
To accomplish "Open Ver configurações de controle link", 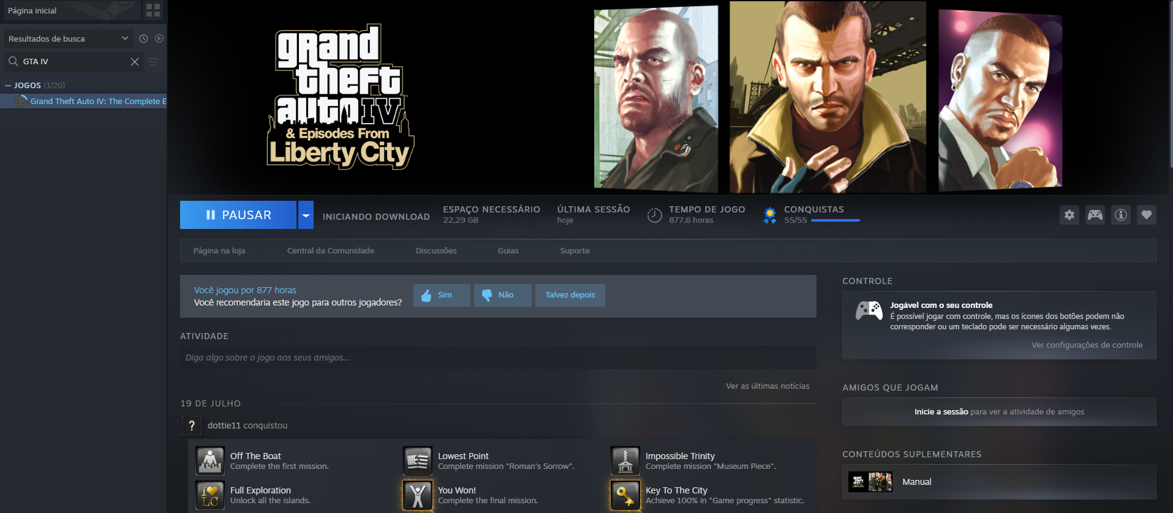I will point(1087,345).
